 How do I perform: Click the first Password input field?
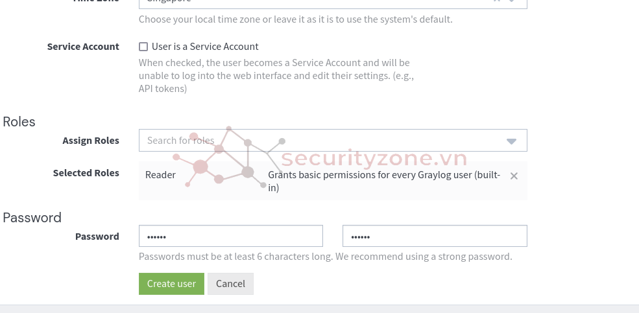point(231,236)
